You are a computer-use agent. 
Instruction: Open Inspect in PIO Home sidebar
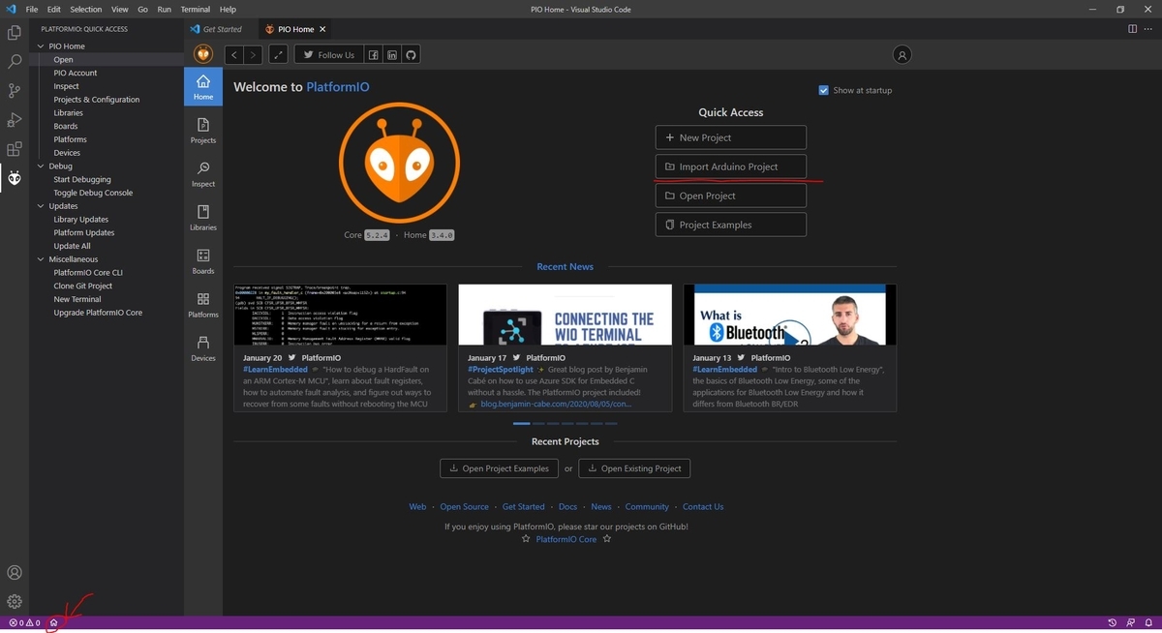point(203,174)
